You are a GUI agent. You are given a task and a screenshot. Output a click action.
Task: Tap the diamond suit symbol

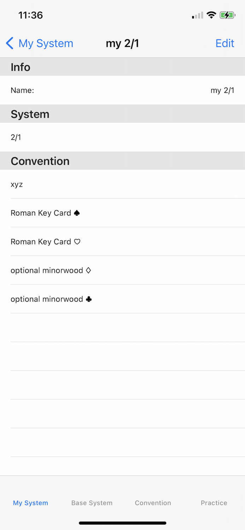[x=88, y=270]
